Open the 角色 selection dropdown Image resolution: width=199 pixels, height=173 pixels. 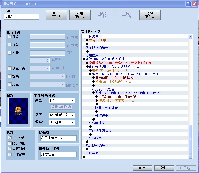48,85
